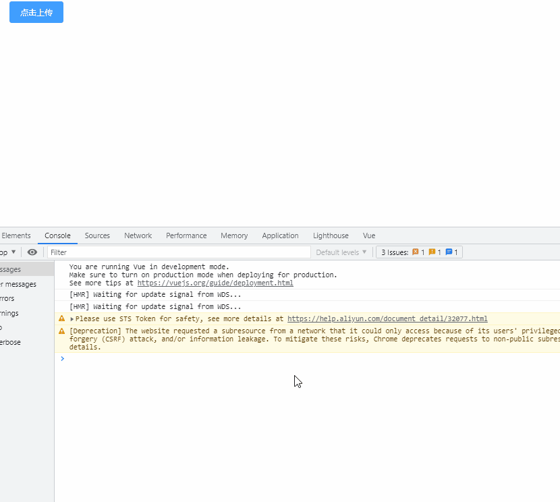Open the vuejs.org deployment guide link
Screen dimensions: 560x502
(x=215, y=283)
